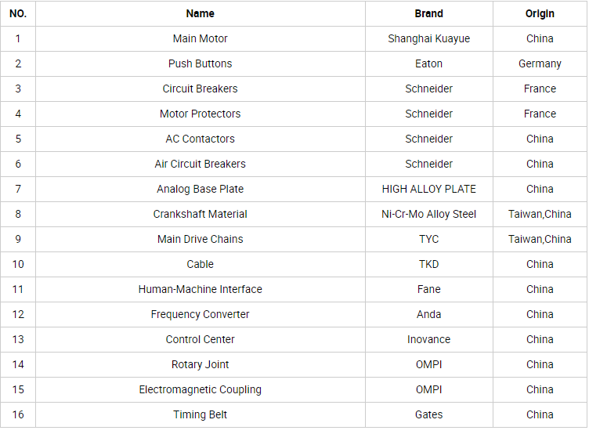Select the HIGH ALLOY PLATE cell
The image size is (589, 434).
(428, 189)
